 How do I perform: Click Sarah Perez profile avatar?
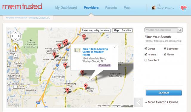tap(154, 7)
